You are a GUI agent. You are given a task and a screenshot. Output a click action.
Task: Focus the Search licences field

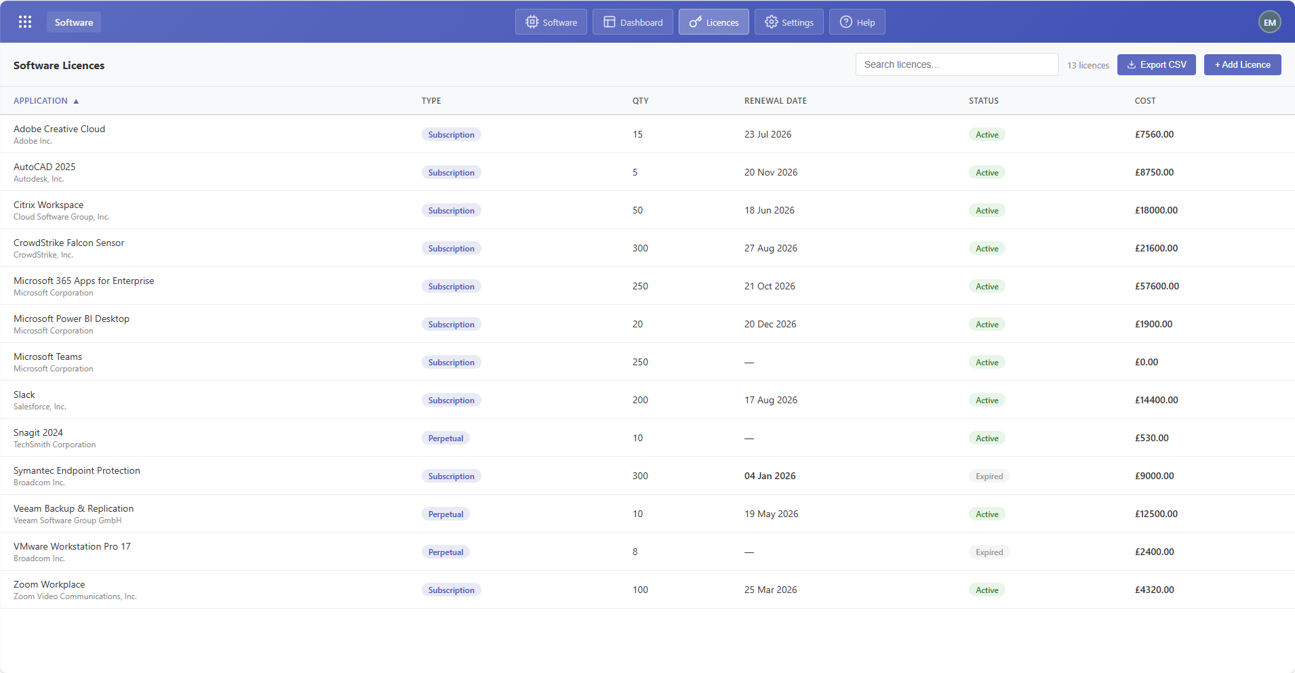957,64
